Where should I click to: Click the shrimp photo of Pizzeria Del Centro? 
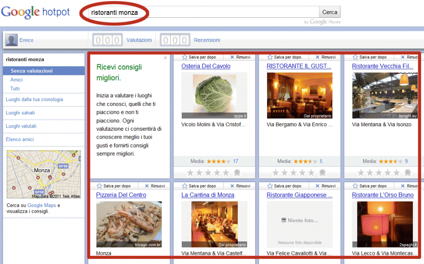(x=129, y=224)
